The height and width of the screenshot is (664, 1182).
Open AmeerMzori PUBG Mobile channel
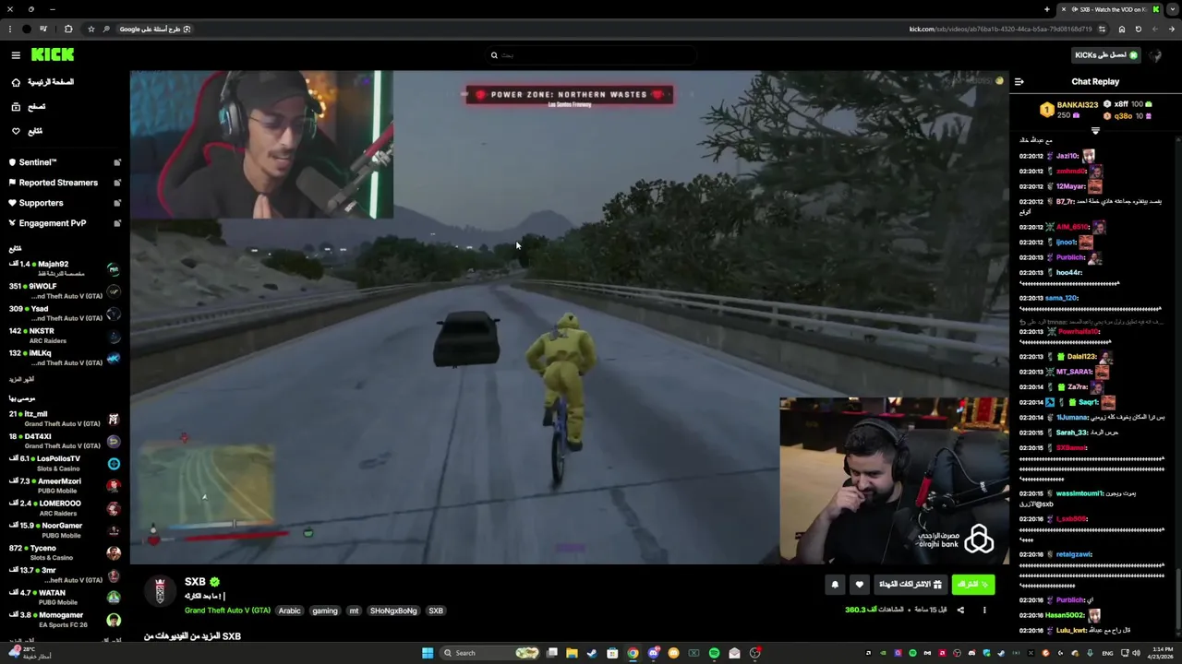pyautogui.click(x=65, y=485)
